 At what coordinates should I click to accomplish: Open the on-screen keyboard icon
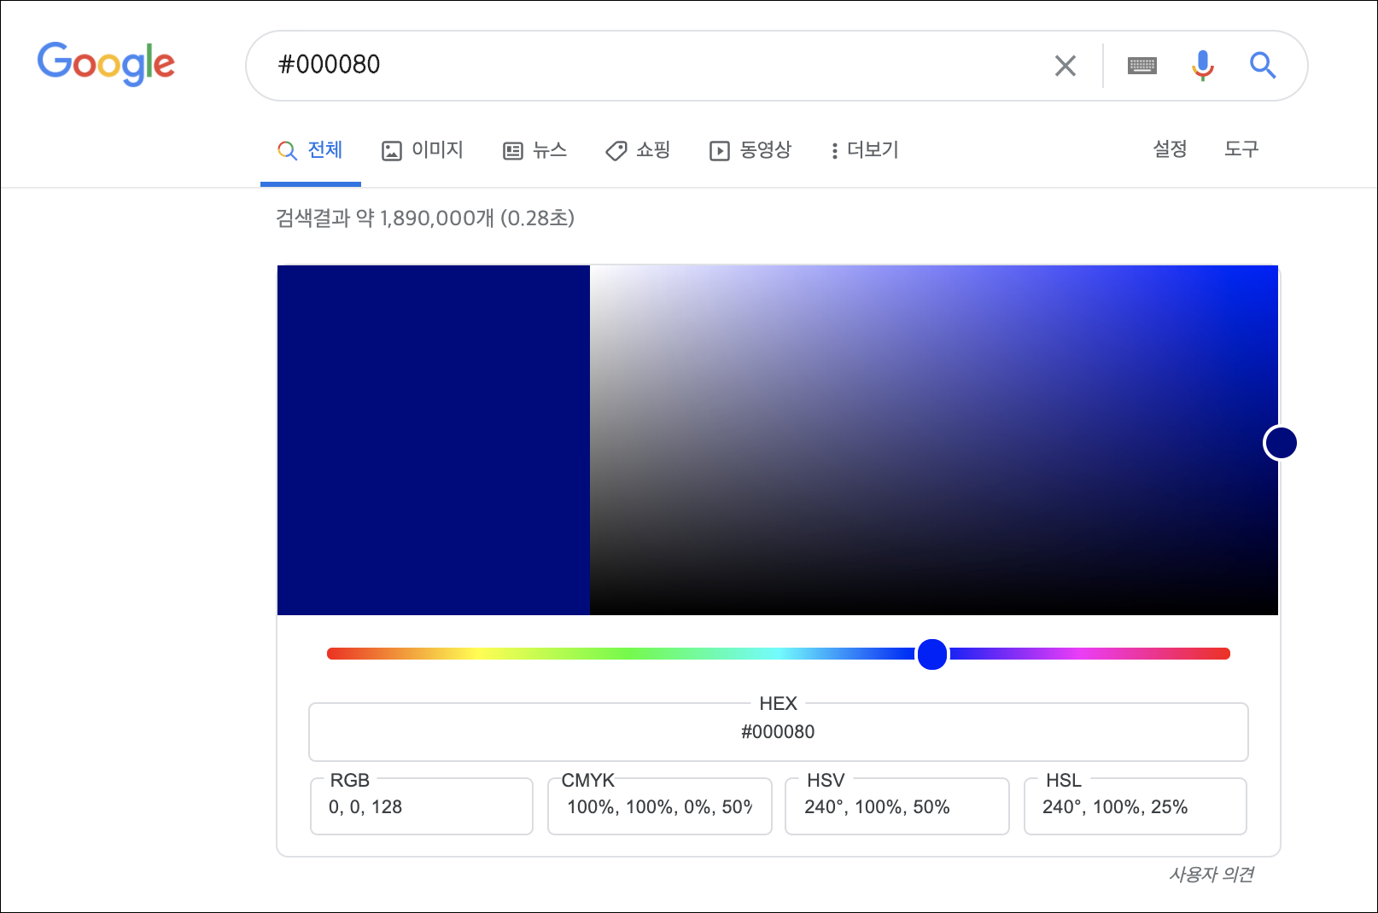[1142, 65]
